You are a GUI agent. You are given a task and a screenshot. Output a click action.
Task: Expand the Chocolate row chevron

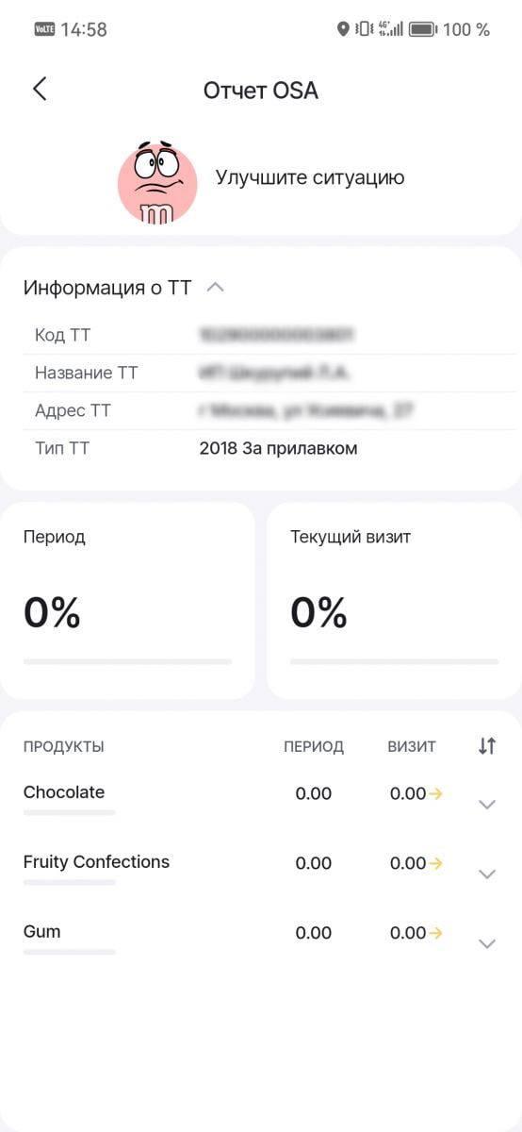[487, 805]
